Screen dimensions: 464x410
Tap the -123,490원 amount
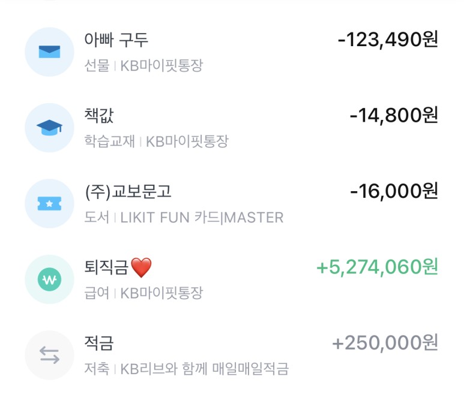tap(388, 40)
